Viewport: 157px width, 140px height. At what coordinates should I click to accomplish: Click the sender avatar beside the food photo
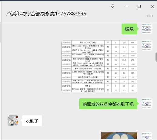tap(147, 135)
